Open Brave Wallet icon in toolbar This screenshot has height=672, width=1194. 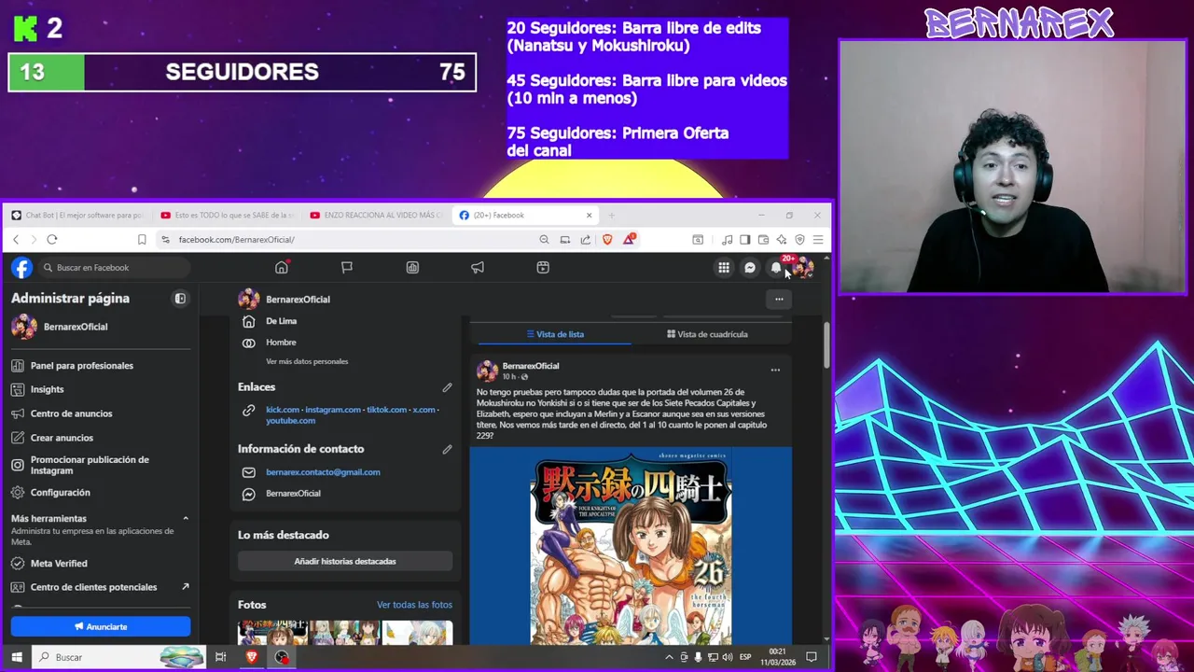762,240
